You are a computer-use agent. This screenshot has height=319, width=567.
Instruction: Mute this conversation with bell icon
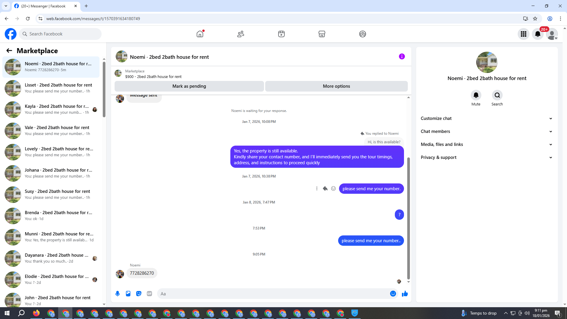(x=476, y=95)
